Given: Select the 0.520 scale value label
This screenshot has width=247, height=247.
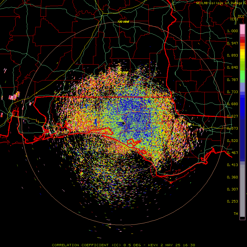Looking at the screenshot, I should click(232, 141).
